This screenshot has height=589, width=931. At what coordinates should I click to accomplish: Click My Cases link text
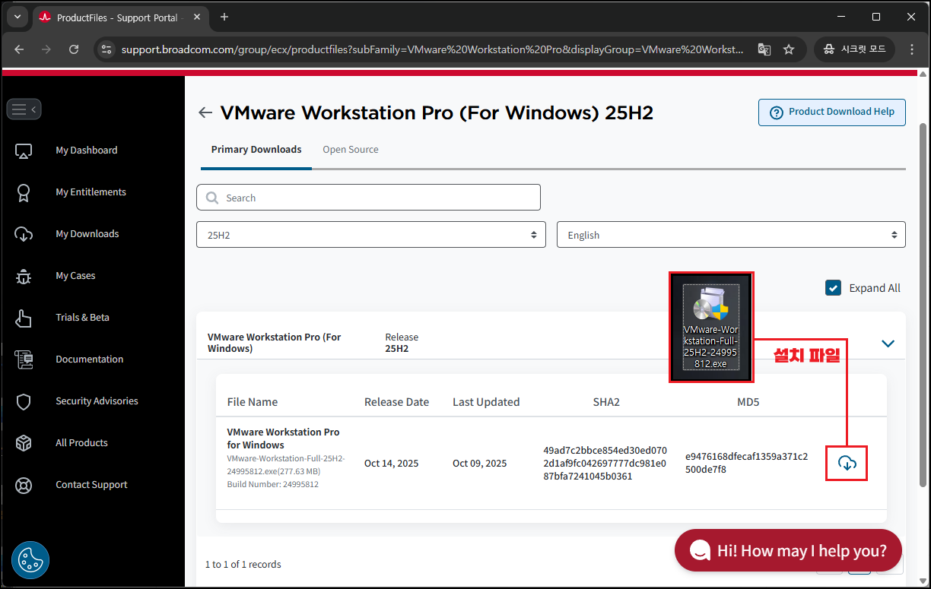click(75, 276)
